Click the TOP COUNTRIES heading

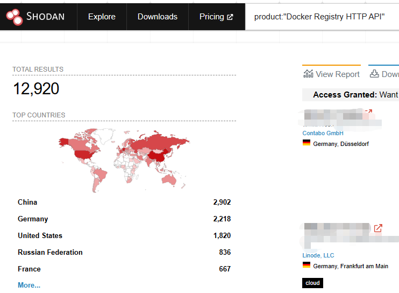pyautogui.click(x=39, y=115)
